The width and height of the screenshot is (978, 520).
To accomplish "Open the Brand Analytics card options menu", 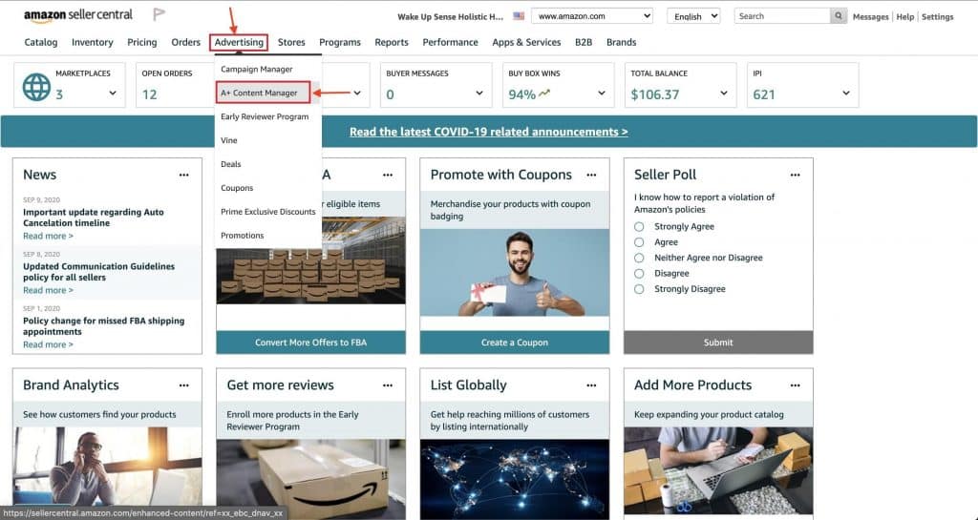I will pos(183,385).
